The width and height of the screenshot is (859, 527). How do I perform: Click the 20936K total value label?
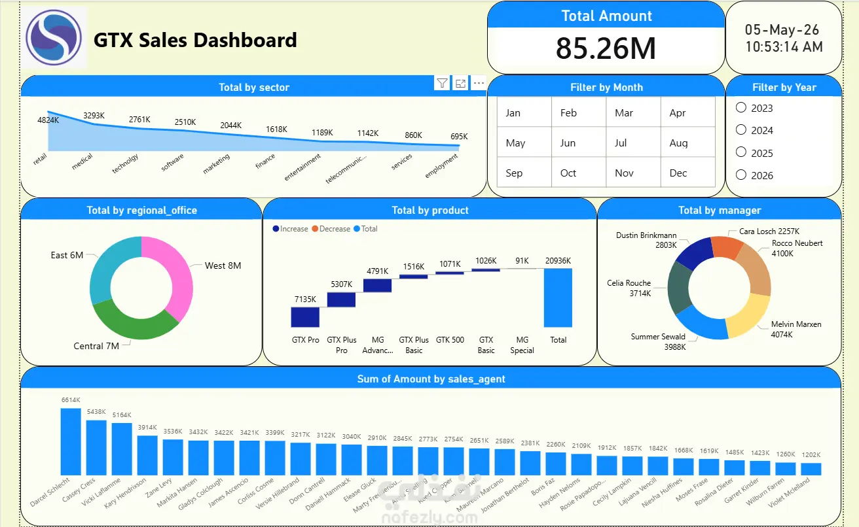click(x=558, y=261)
